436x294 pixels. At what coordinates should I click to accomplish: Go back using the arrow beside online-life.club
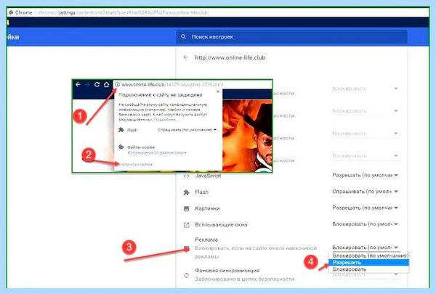click(186, 57)
